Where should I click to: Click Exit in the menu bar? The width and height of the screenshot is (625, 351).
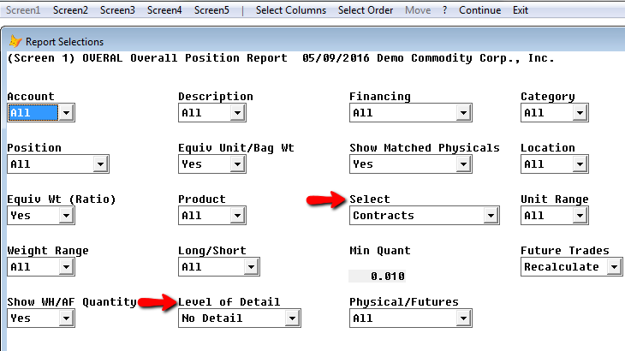(x=521, y=10)
